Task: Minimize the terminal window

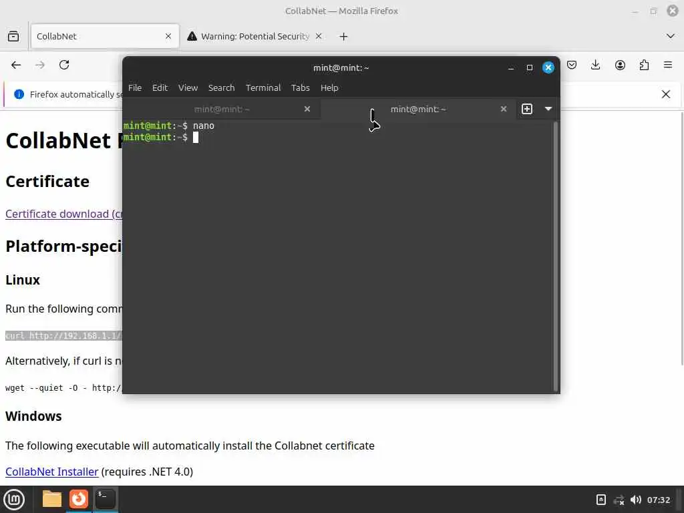Action: [511, 67]
